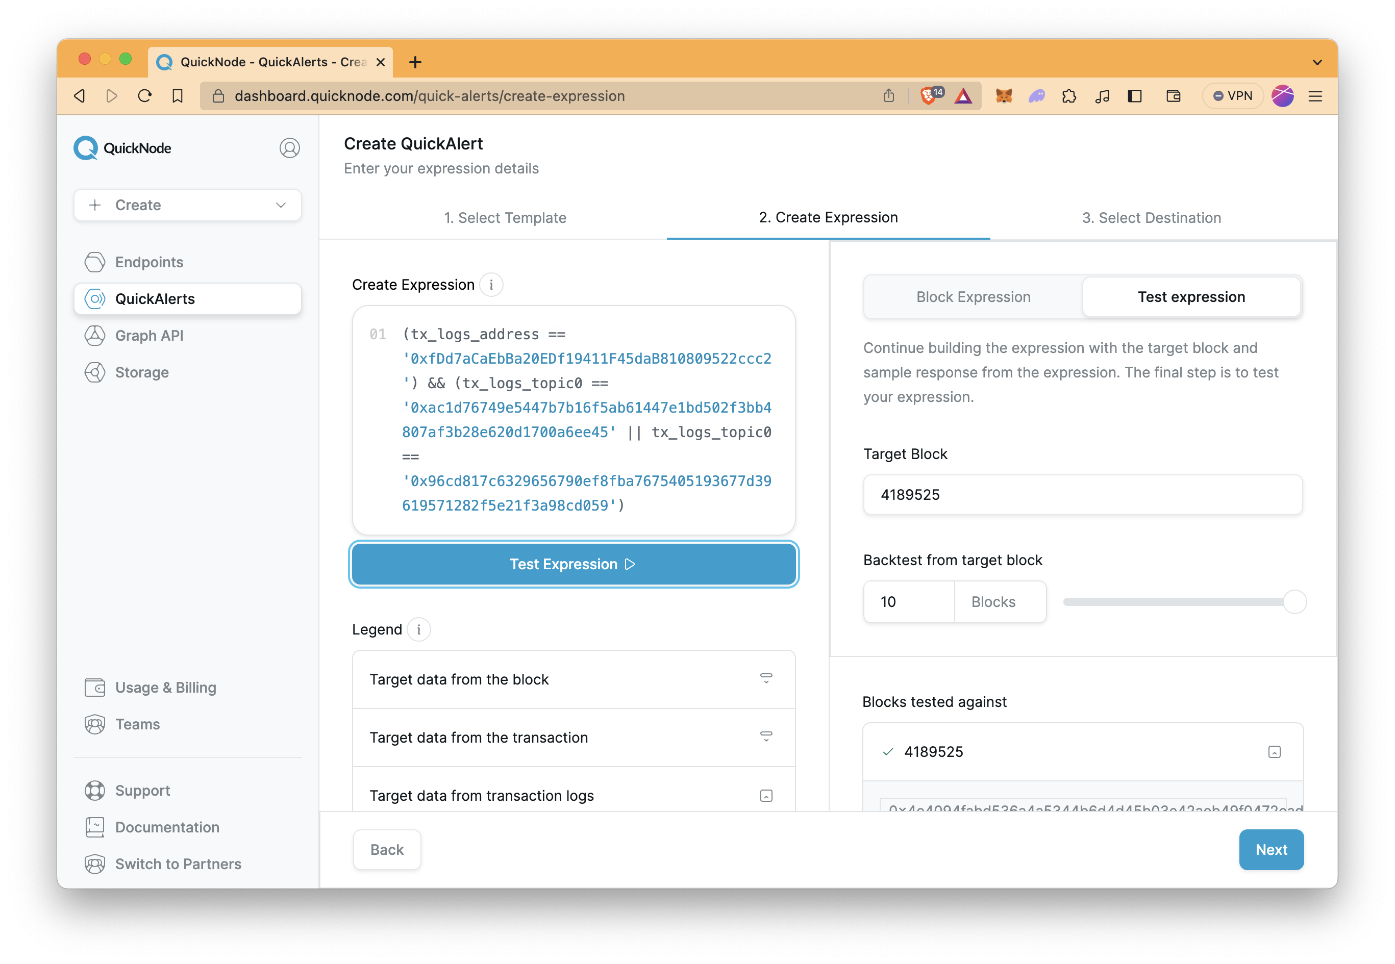Go to 1. Select Template step
The width and height of the screenshot is (1395, 964).
click(505, 218)
